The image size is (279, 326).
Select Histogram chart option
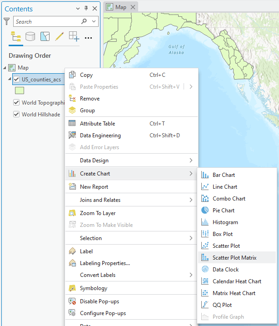[x=225, y=222]
